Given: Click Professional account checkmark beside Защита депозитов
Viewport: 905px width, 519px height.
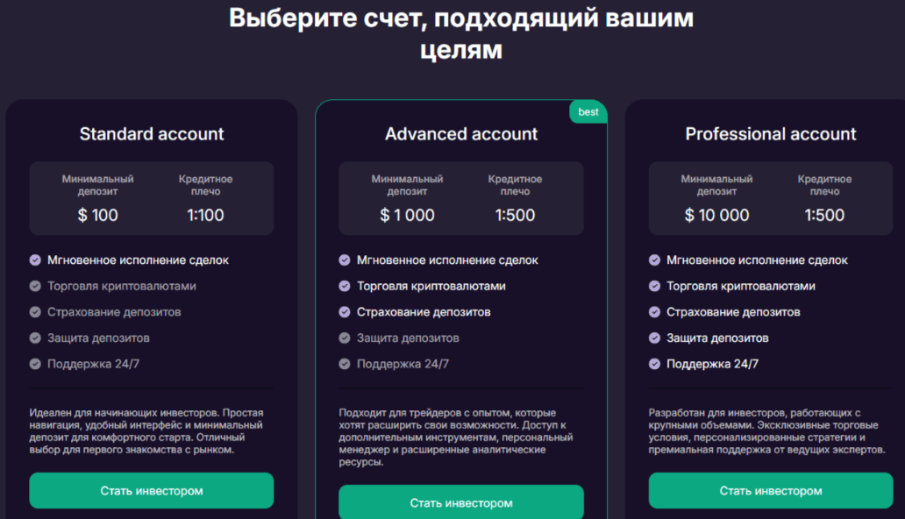Looking at the screenshot, I should (654, 338).
